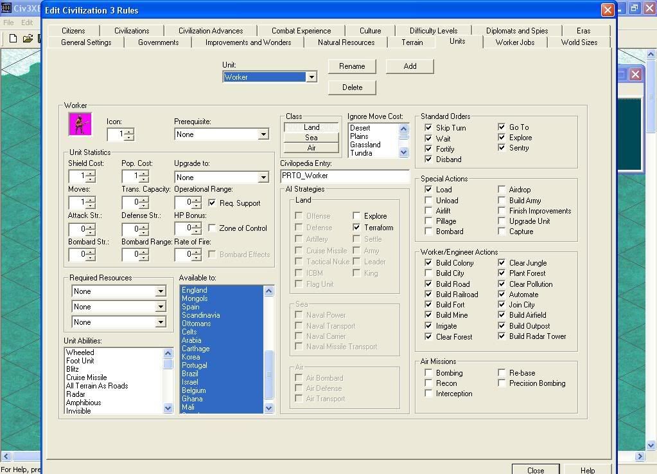Open the Diplomats and Spies tab
The height and width of the screenshot is (474, 657).
point(517,31)
